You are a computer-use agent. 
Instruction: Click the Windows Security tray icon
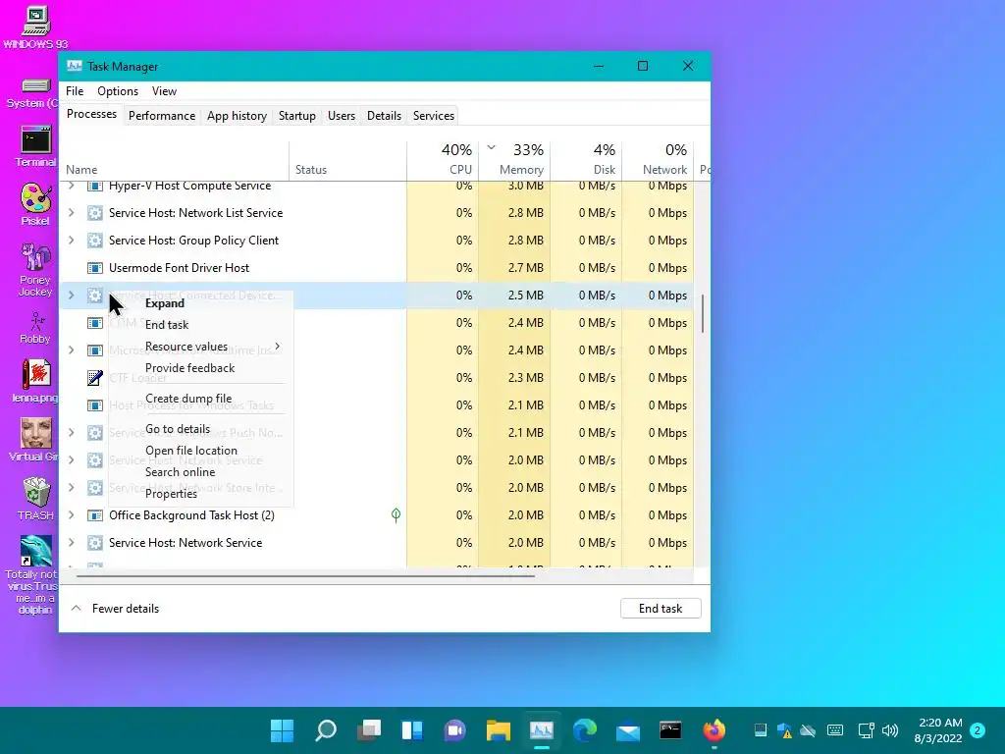click(784, 730)
